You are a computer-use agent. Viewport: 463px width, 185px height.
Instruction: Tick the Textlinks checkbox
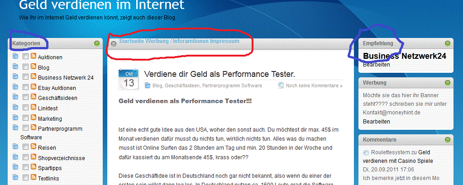coord(26,178)
